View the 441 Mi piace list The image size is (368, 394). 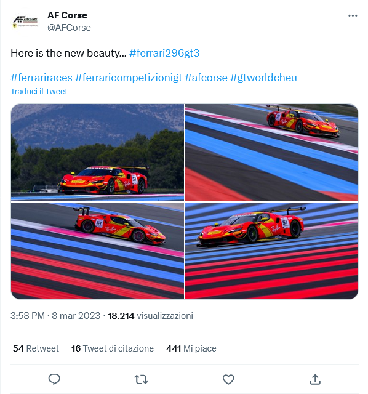(191, 348)
